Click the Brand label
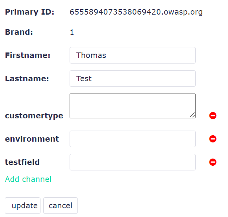Viewport: 228px width, 217px height. click(x=19, y=32)
